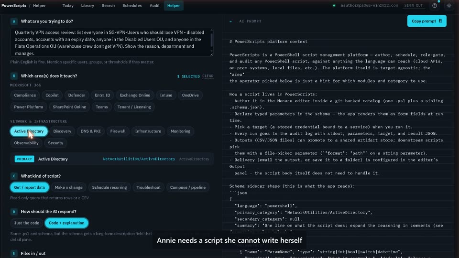The image size is (459, 258).
Task: Select the Discovery chip
Action: coord(62,131)
